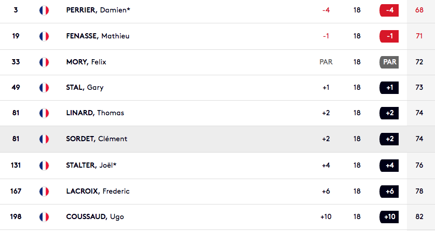Screen dimensions: 435x231
Task: Select the highlighted SORDET, Clément row name
Action: (x=97, y=139)
